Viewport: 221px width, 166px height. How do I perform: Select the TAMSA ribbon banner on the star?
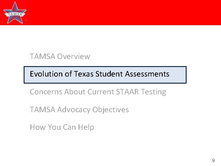click(15, 14)
